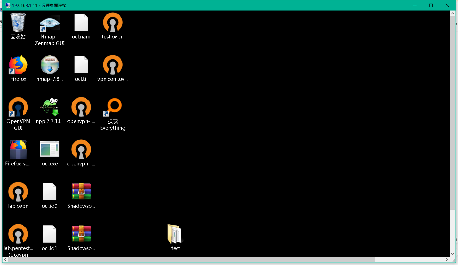Click the vertical scrollbar down arrow

[x=452, y=254]
